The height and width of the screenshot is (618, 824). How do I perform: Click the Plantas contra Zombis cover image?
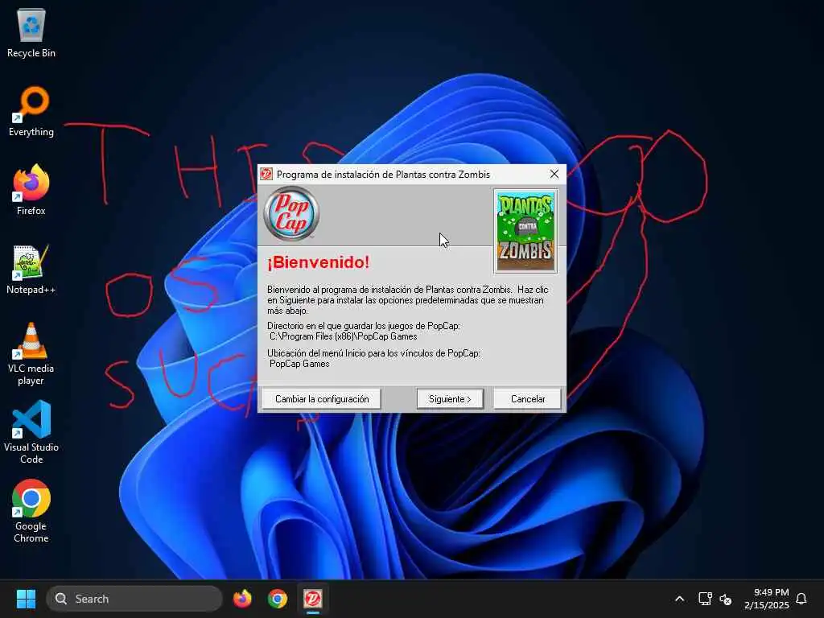(525, 231)
